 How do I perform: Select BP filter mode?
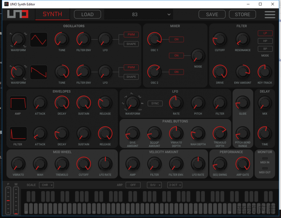pyautogui.click(x=265, y=49)
